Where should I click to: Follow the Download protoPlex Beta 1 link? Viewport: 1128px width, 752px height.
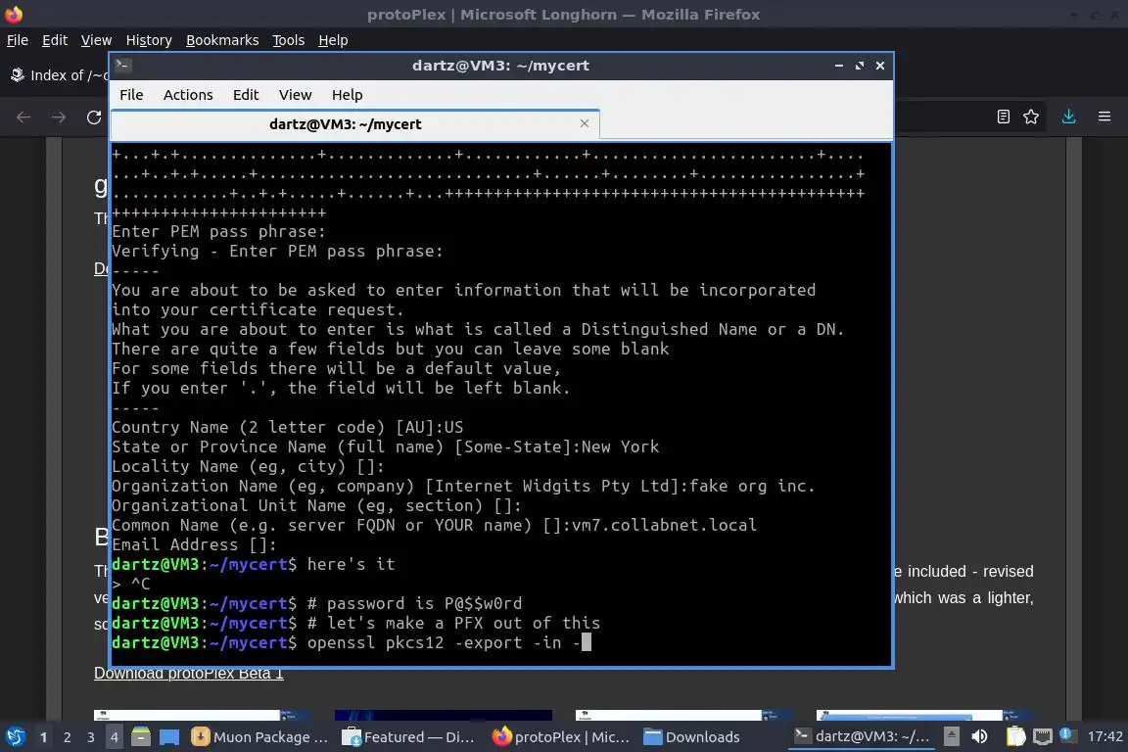(188, 674)
